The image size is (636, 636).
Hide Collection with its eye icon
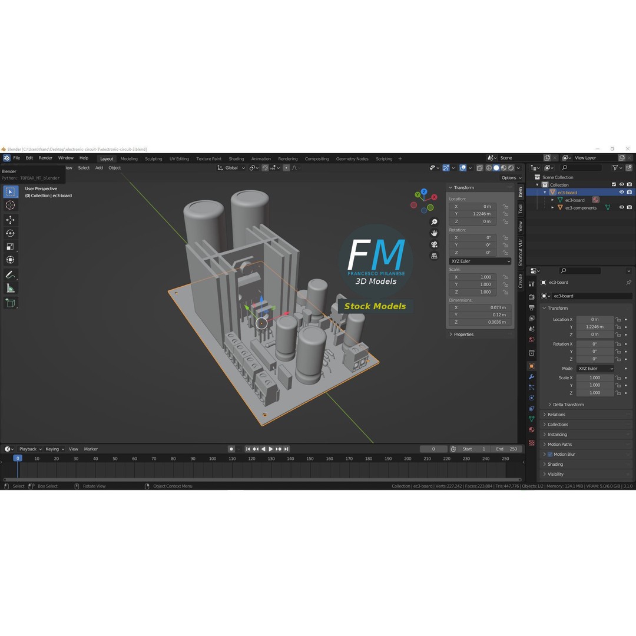pyautogui.click(x=621, y=184)
